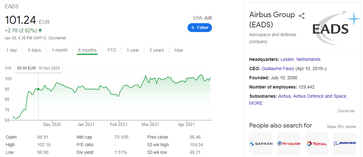
Task: Click the share icon next to Airbus Group
Action: click(x=301, y=16)
